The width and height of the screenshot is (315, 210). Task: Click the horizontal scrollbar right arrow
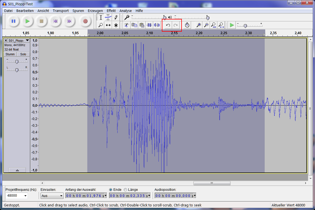(x=306, y=183)
